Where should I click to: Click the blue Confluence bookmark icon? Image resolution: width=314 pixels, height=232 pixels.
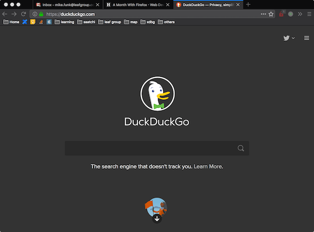pyautogui.click(x=25, y=22)
